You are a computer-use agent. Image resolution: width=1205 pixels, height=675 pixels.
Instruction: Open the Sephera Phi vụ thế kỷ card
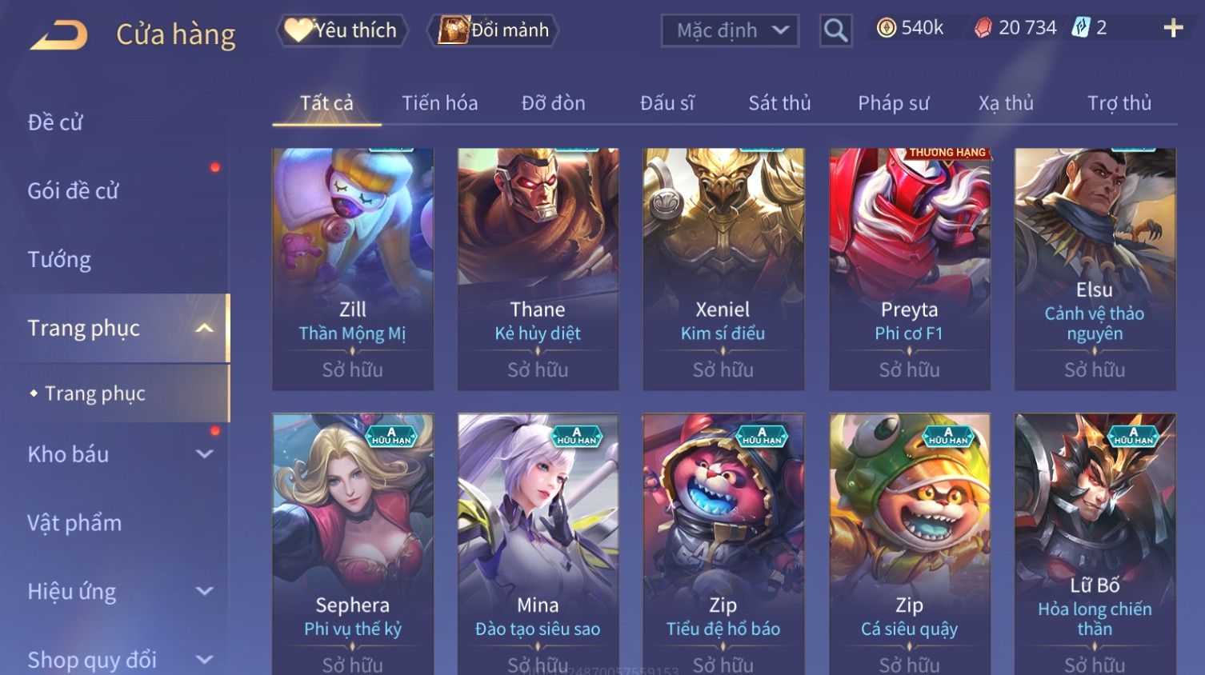pos(352,544)
